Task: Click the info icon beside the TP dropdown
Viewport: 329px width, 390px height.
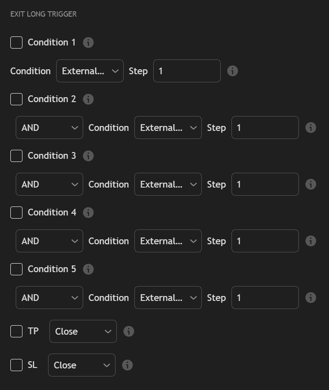Action: click(x=128, y=331)
